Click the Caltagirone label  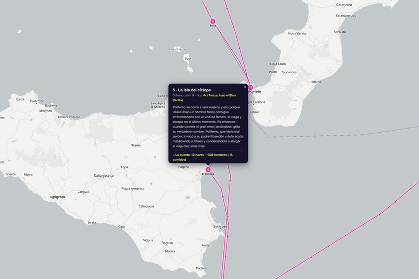pyautogui.click(x=147, y=206)
